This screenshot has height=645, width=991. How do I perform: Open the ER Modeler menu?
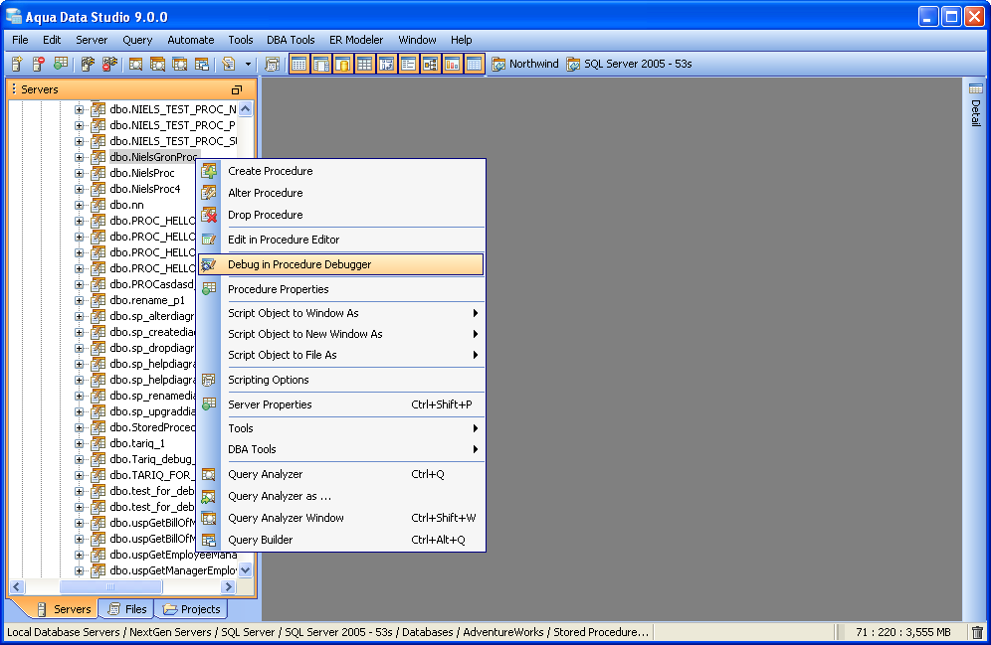(x=356, y=40)
